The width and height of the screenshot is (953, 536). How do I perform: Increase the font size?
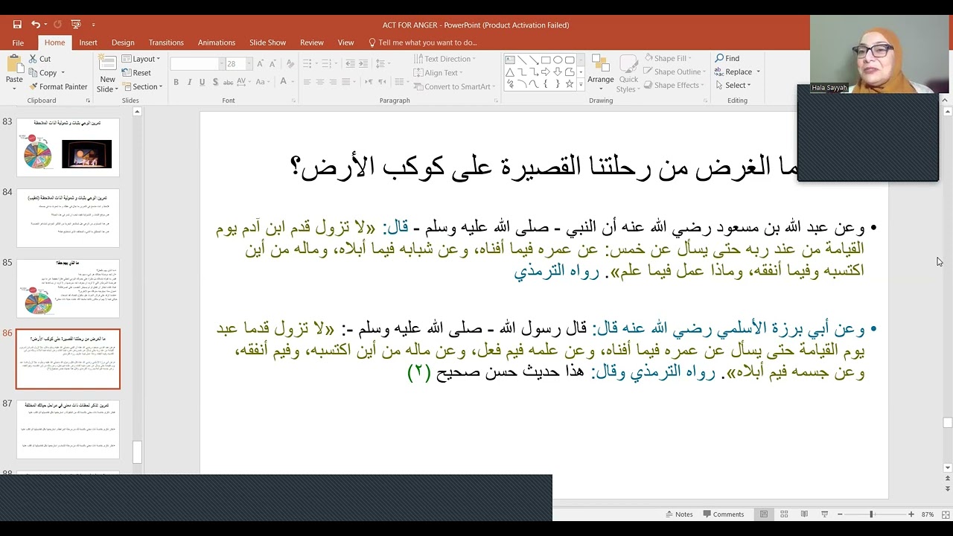[261, 64]
